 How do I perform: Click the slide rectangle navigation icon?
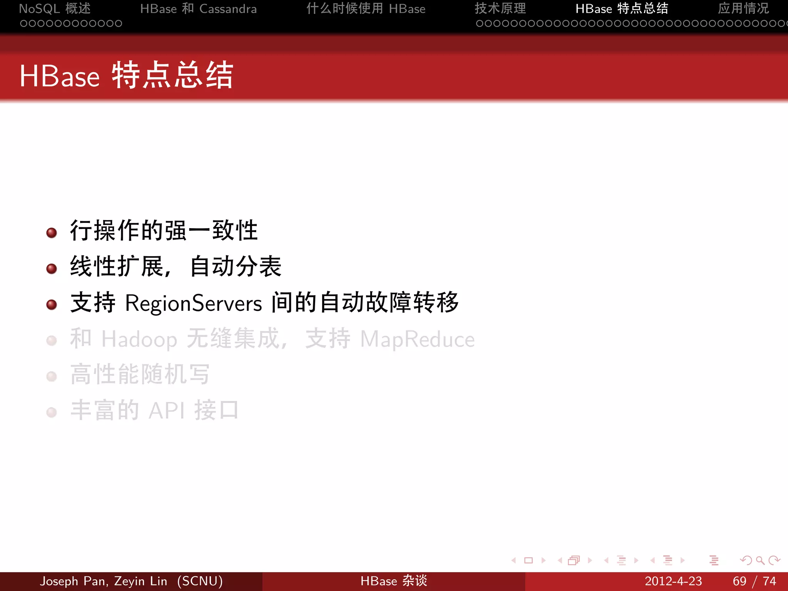pyautogui.click(x=529, y=560)
